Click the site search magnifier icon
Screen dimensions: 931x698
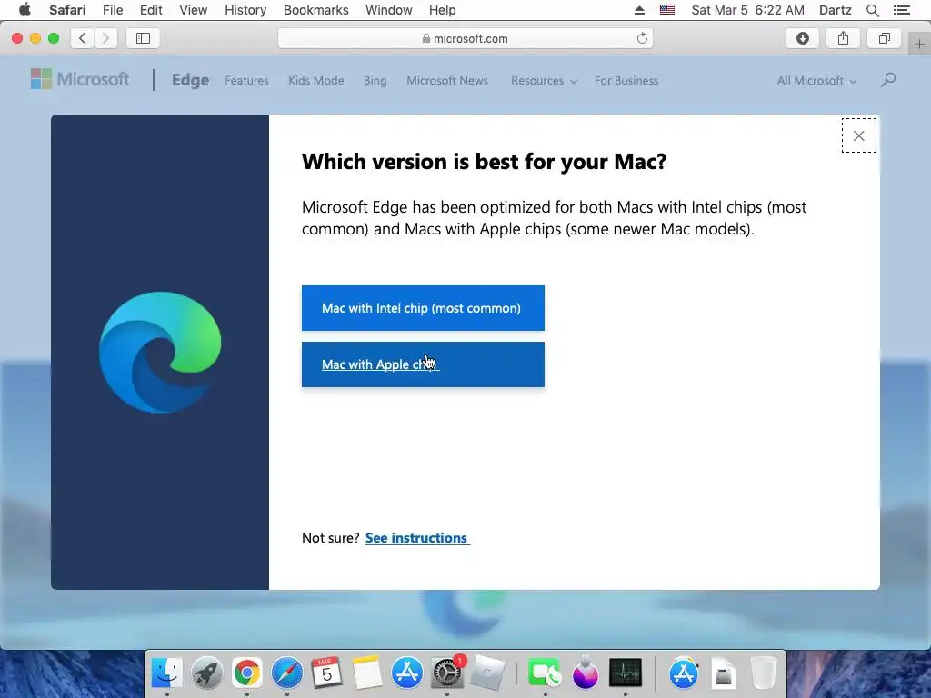(x=888, y=80)
